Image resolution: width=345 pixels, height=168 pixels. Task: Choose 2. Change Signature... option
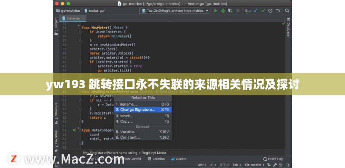(142, 109)
